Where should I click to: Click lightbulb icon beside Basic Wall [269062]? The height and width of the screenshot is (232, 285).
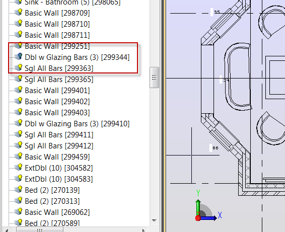pos(19,212)
